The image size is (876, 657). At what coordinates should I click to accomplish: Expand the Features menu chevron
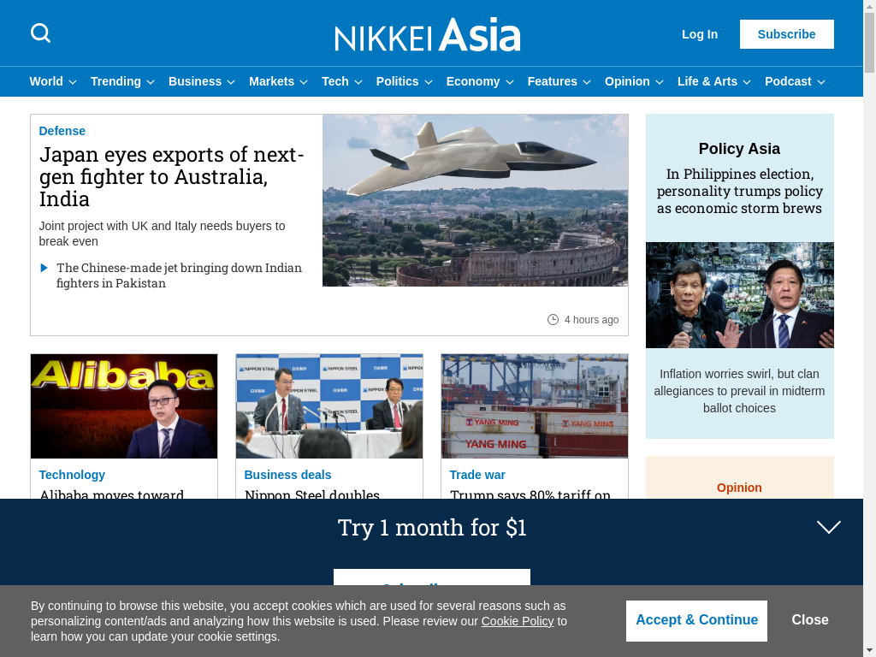[587, 82]
